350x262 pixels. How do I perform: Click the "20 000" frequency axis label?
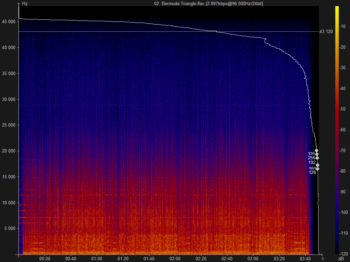[x=9, y=151]
